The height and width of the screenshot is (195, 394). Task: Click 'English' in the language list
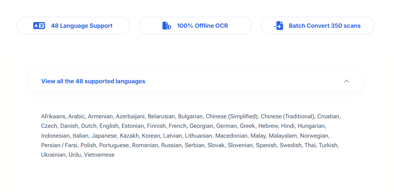tap(109, 126)
